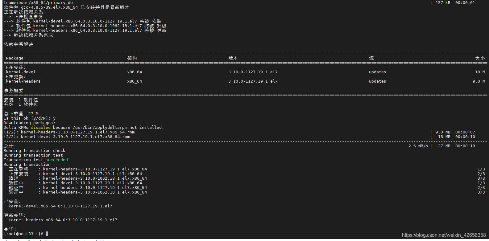The width and height of the screenshot is (489, 241).
Task: Click the '版本' column header
Action: [x=233, y=58]
